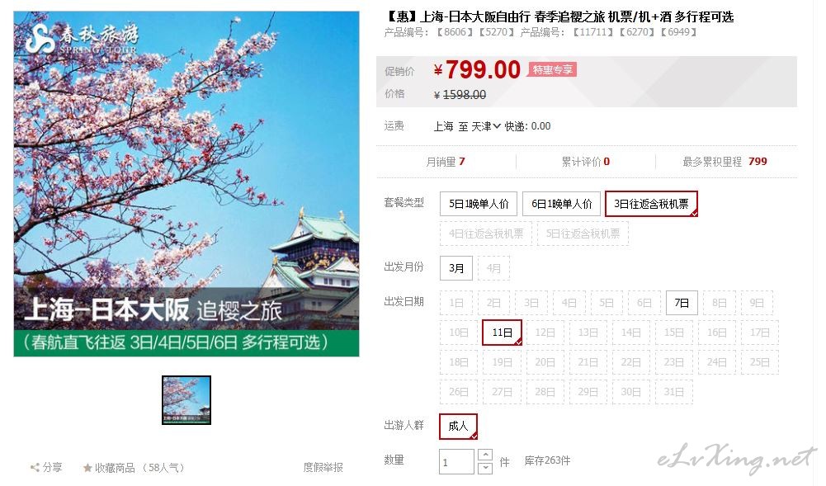Click the quantity input field
The height and width of the screenshot is (486, 826).
(x=456, y=462)
